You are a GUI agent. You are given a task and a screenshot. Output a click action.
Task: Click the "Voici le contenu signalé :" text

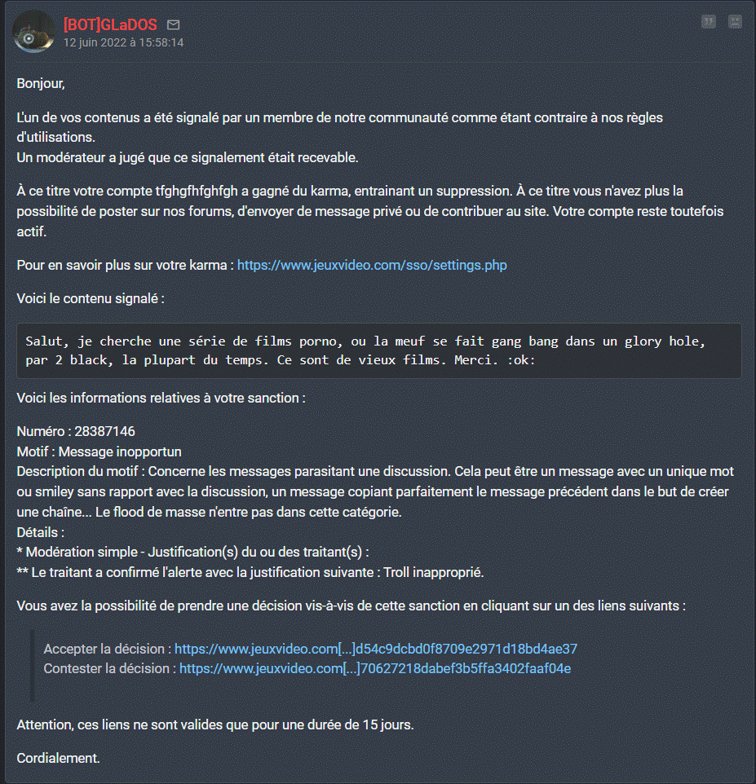tap(91, 298)
